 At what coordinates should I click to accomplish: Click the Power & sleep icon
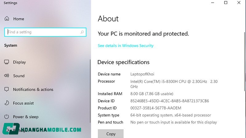(x=7, y=117)
